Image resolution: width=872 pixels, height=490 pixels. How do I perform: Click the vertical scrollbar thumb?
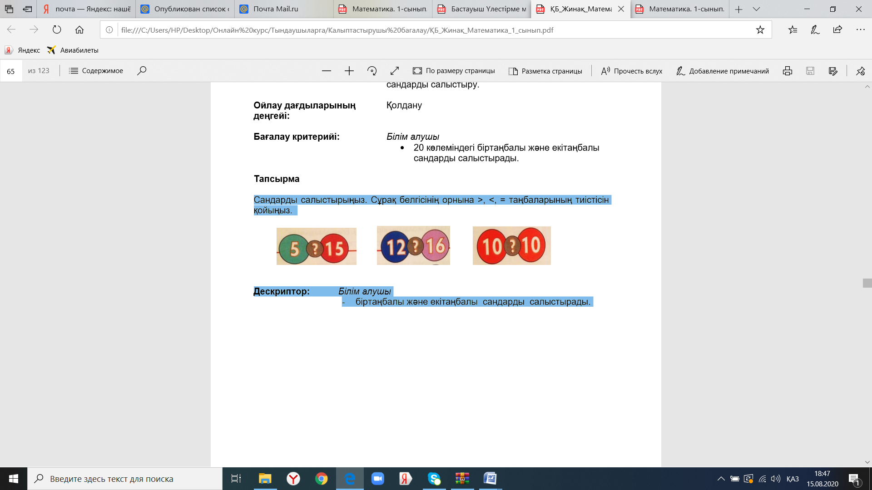click(867, 283)
